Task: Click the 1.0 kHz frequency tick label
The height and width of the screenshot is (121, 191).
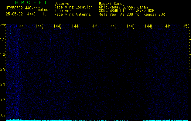Action: tap(2, 55)
